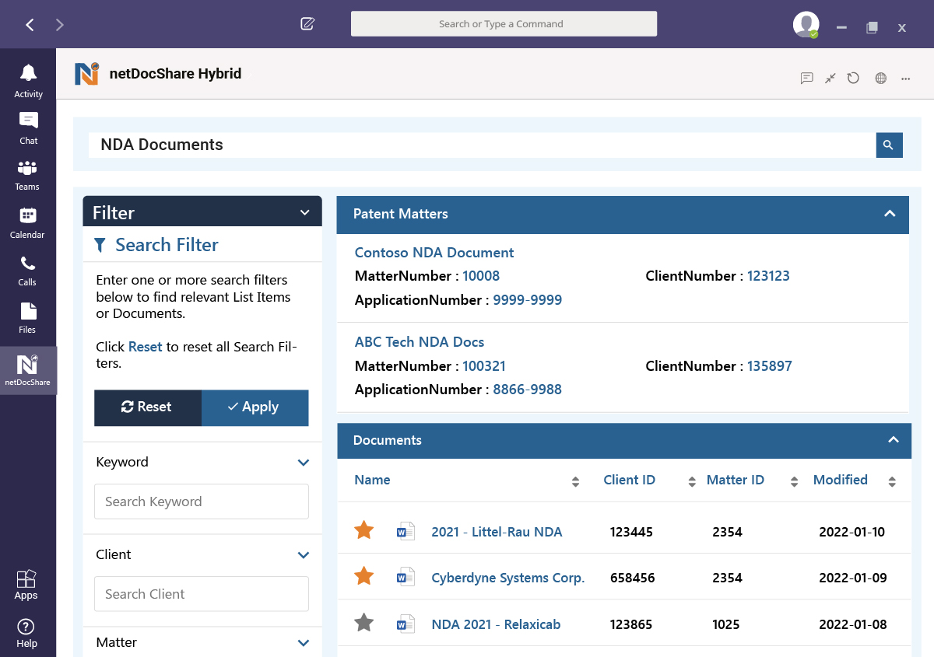Click MatterNumber value 100321

[x=484, y=366]
